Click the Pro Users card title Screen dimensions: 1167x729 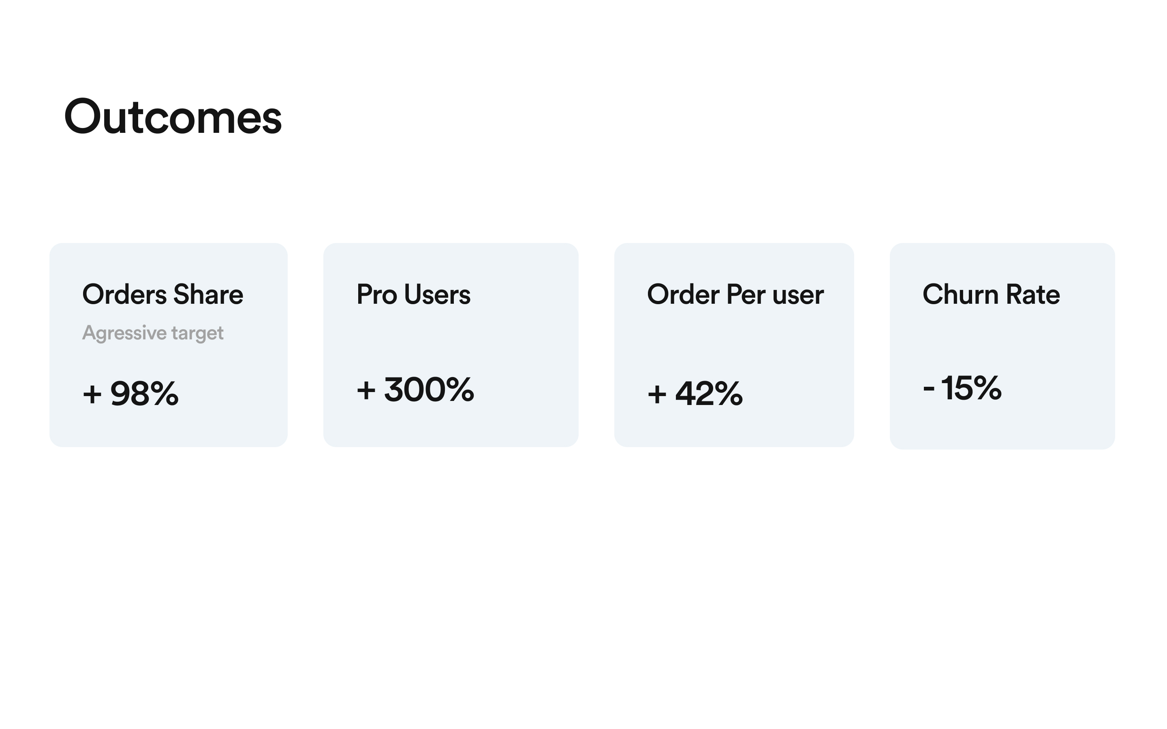coord(413,294)
